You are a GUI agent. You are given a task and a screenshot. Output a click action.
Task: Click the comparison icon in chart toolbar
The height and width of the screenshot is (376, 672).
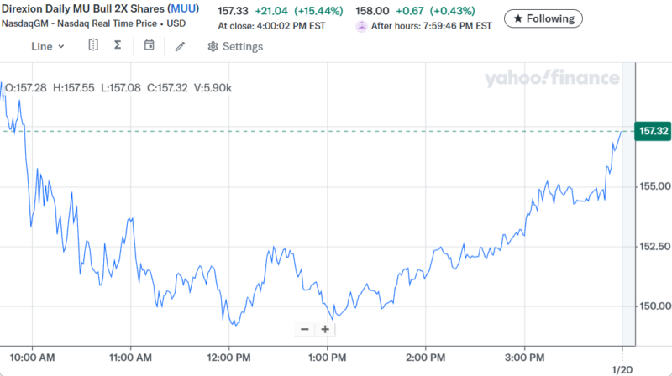point(93,45)
